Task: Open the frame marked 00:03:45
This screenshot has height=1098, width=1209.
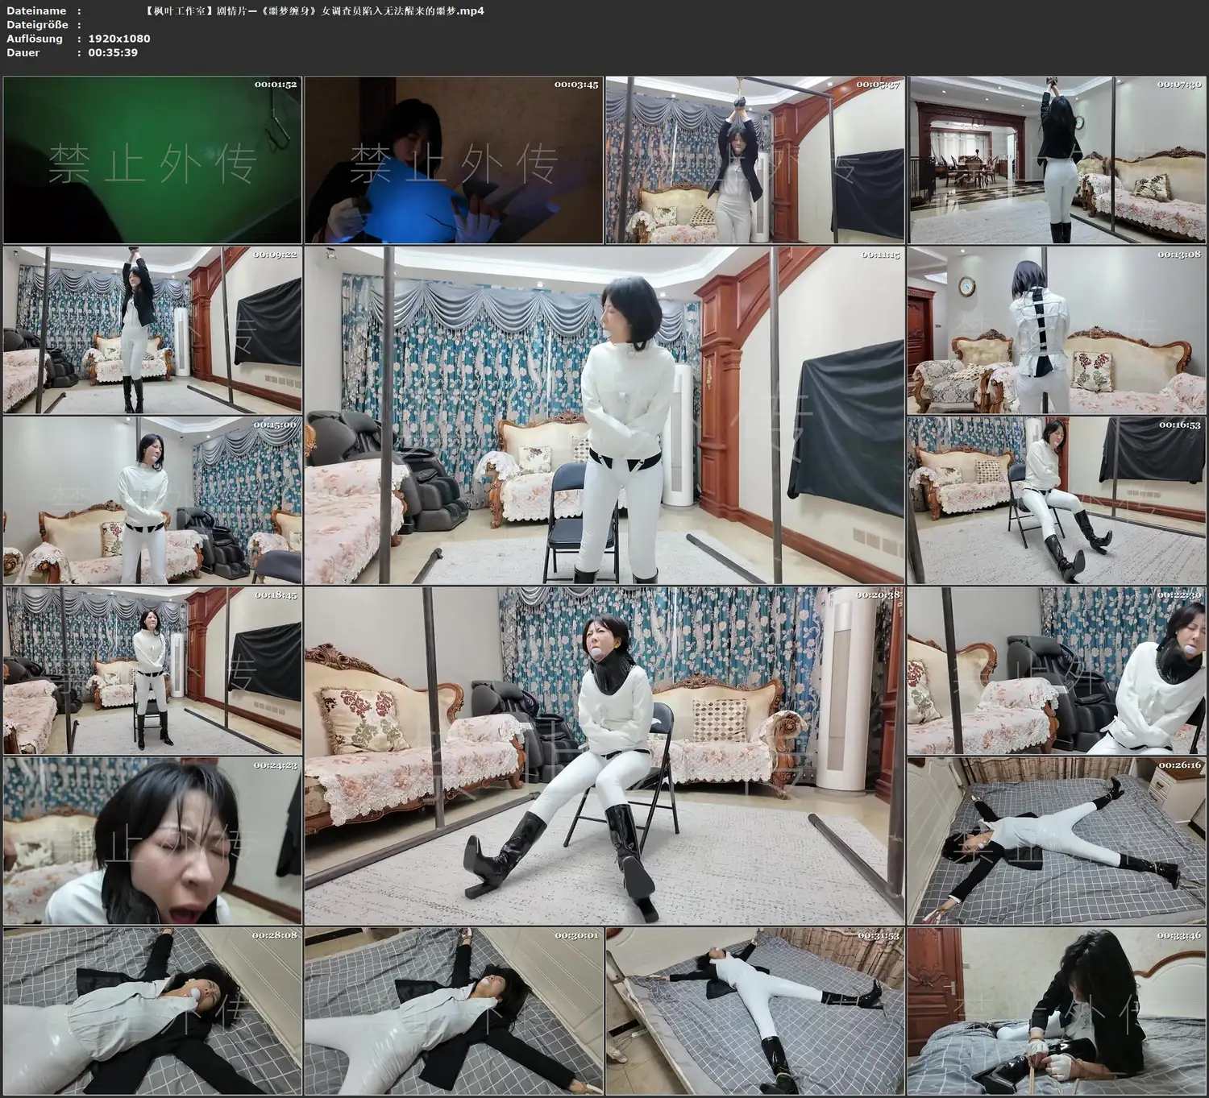Action: click(454, 160)
